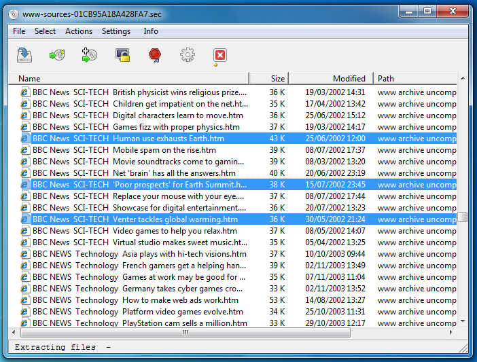This screenshot has height=362, width=477.
Task: Click file icon for Games fizz with proper physics
Action: [25, 127]
